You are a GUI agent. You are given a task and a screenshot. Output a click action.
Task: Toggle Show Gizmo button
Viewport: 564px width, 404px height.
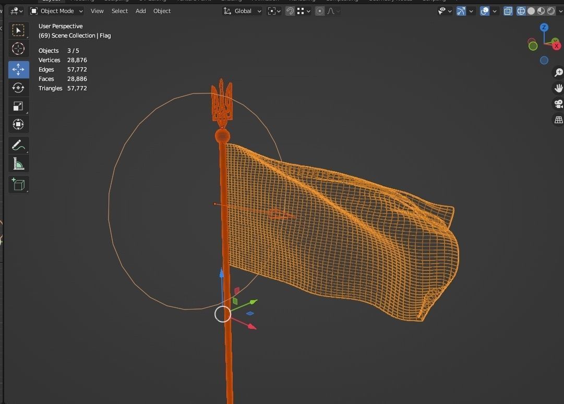tap(461, 11)
